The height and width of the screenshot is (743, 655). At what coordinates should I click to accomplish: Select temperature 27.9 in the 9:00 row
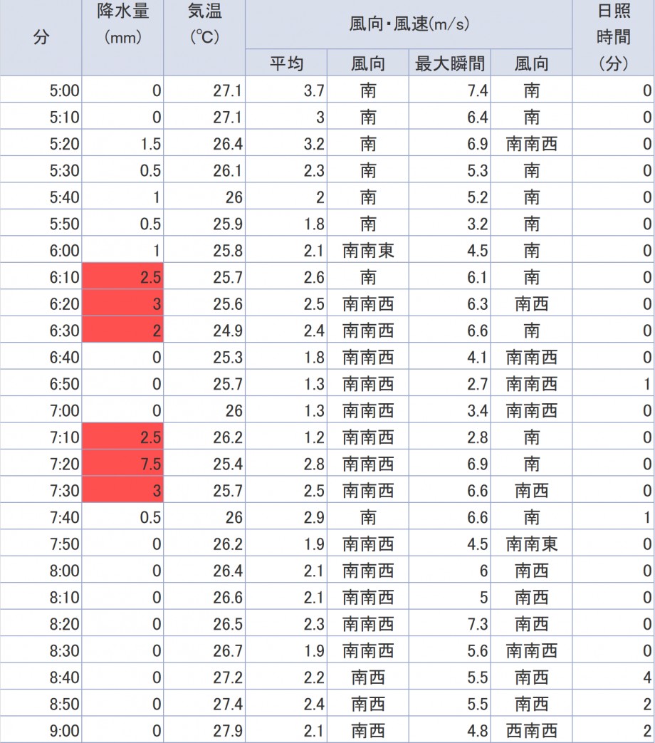pyautogui.click(x=204, y=731)
